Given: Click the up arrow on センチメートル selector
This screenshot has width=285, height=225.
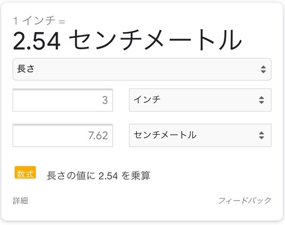Looking at the screenshot, I should tap(261, 133).
